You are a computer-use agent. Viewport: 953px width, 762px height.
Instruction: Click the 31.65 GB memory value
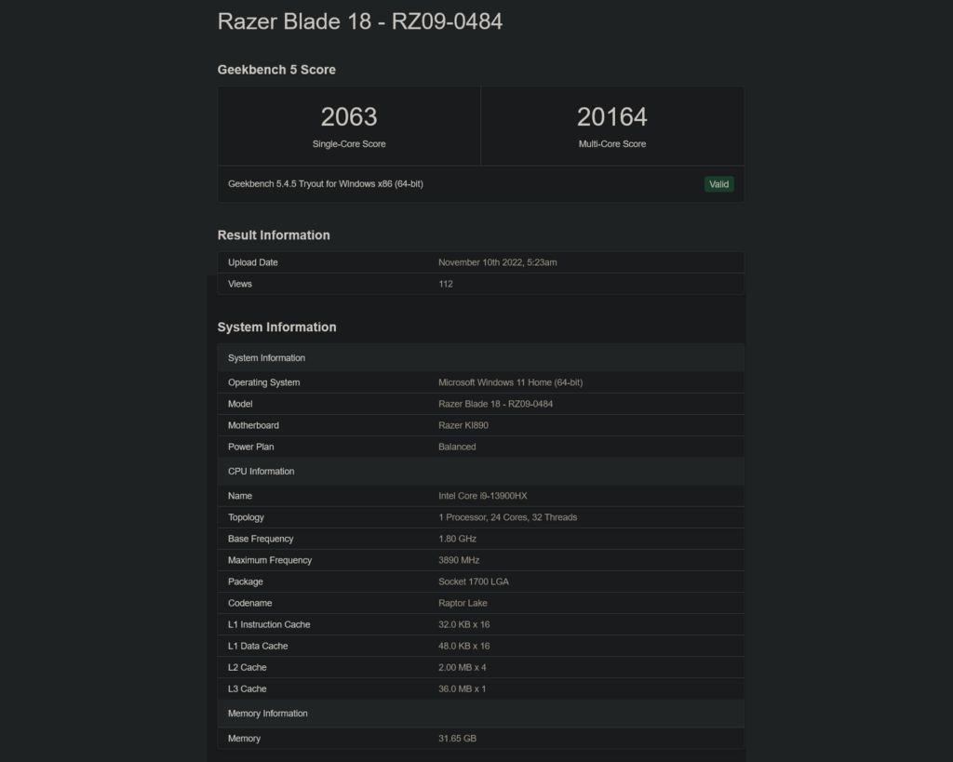pos(457,739)
